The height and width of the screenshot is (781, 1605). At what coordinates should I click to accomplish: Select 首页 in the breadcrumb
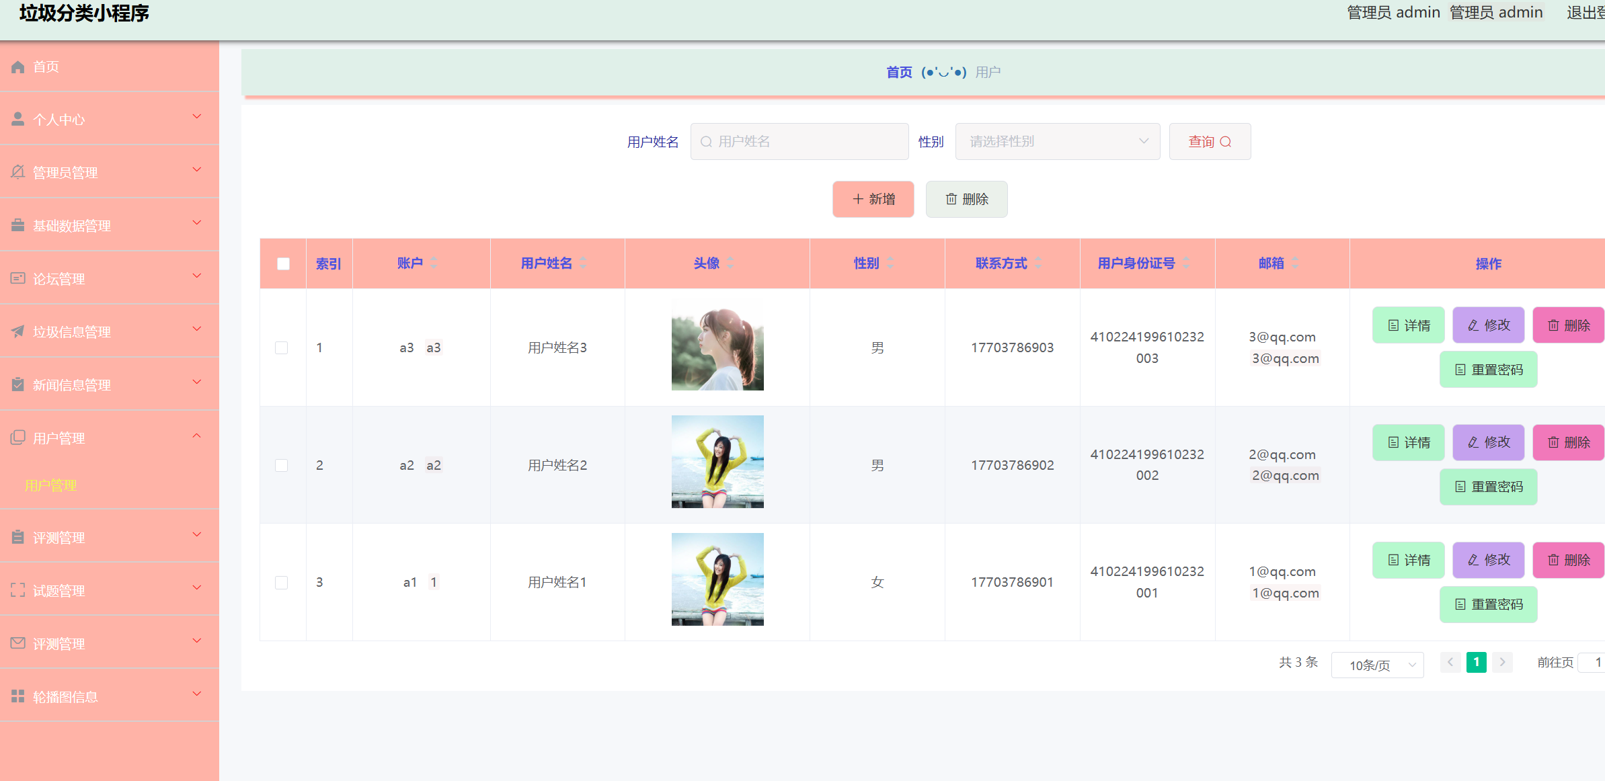tap(898, 72)
